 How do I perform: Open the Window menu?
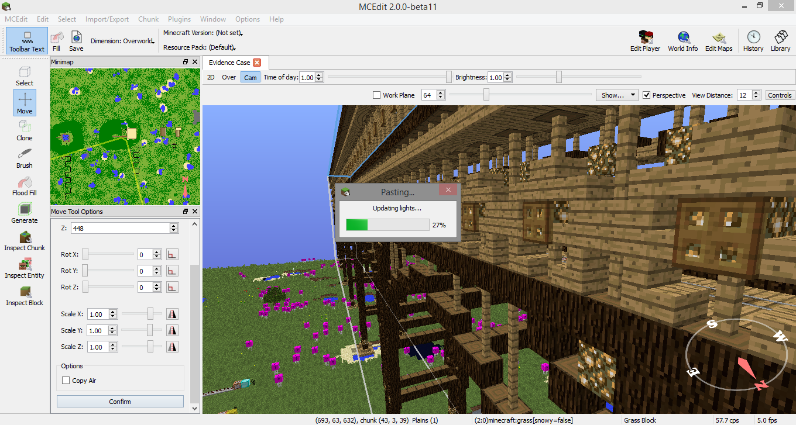[x=213, y=19]
